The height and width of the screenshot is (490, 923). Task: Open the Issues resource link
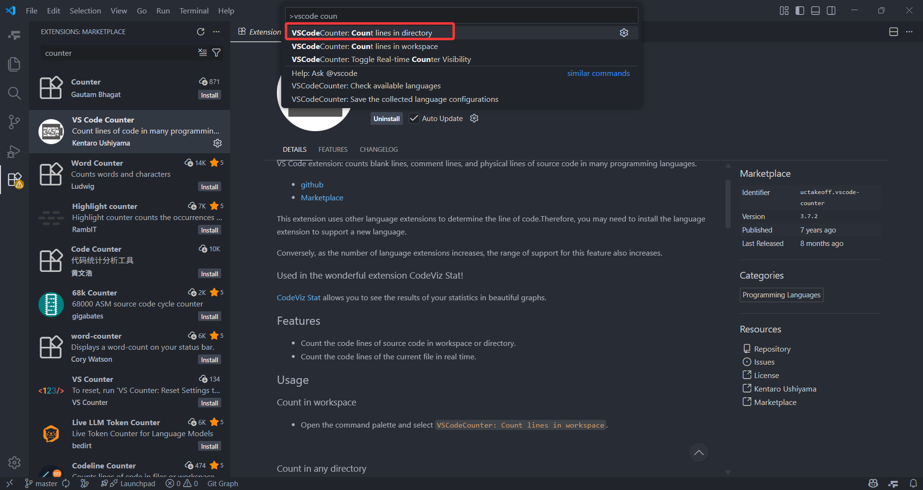click(x=764, y=362)
